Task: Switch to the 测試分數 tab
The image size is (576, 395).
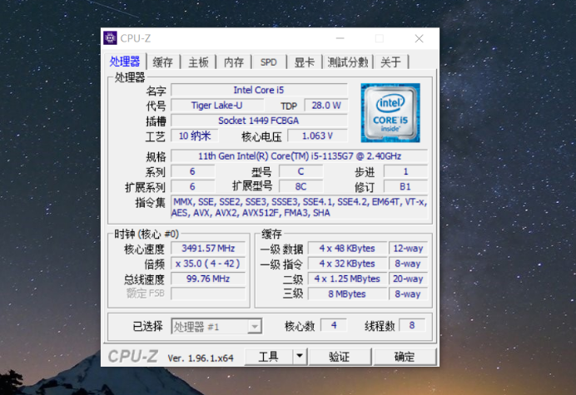Action: point(348,62)
